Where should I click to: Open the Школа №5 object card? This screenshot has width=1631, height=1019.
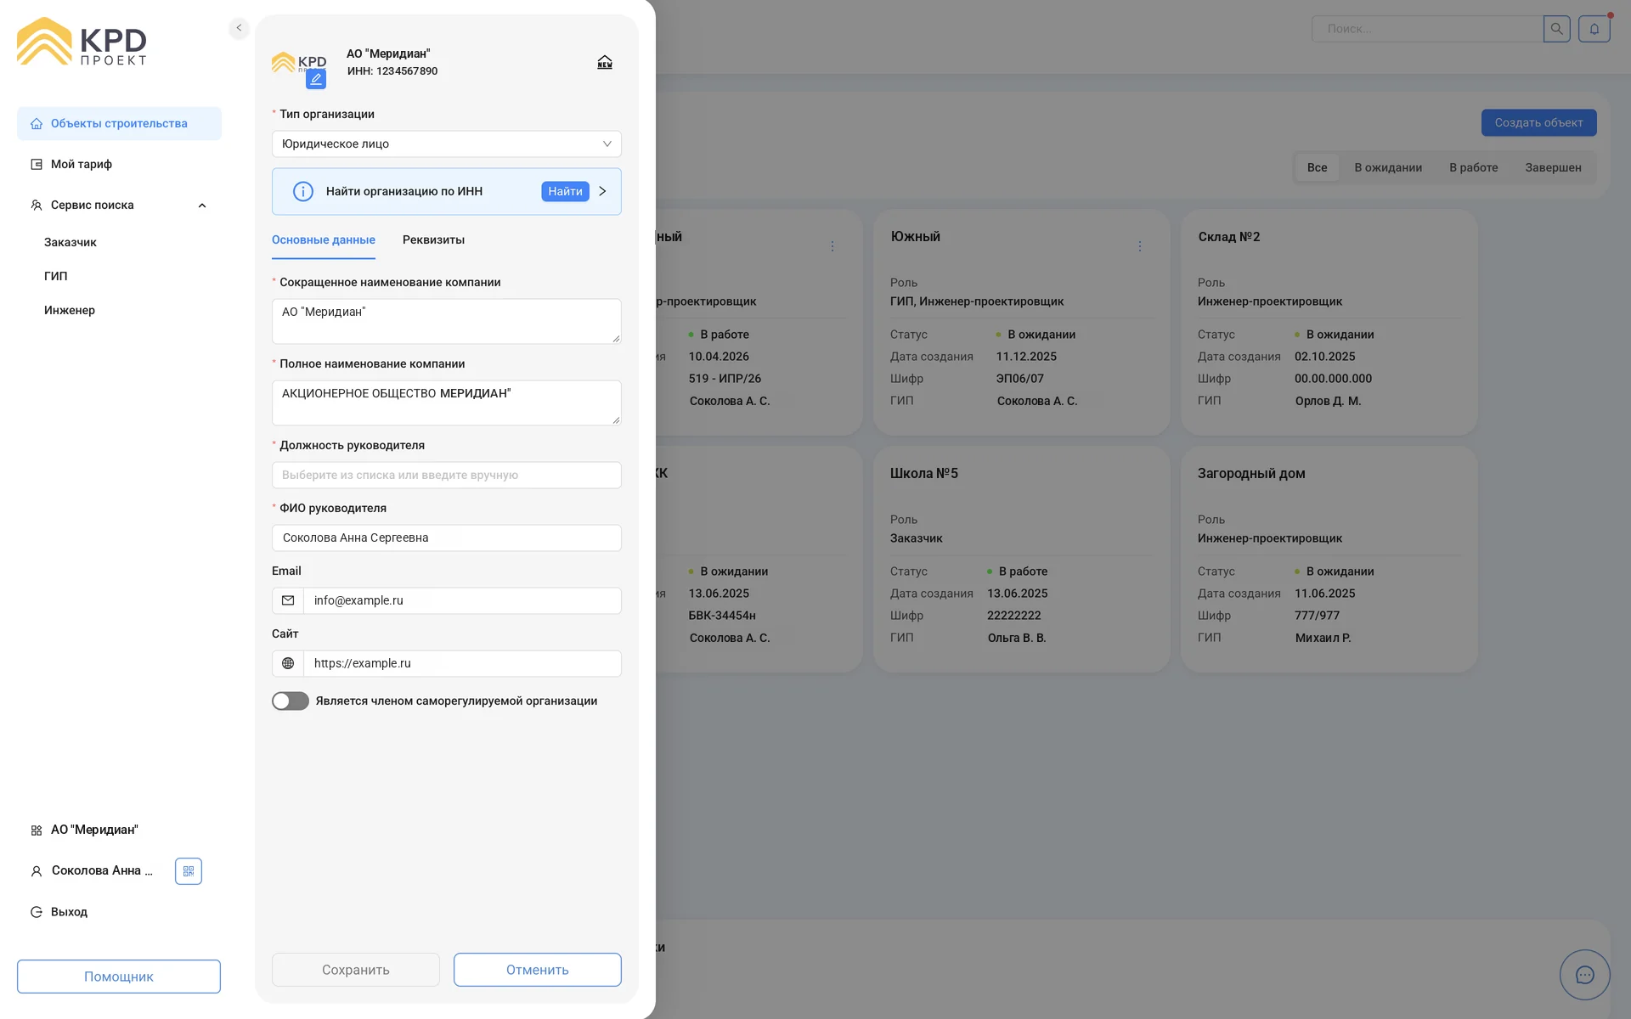[1022, 560]
